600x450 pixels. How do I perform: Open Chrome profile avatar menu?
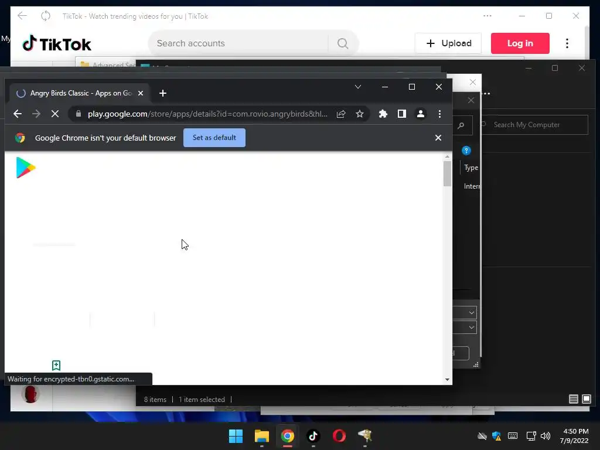tap(421, 114)
